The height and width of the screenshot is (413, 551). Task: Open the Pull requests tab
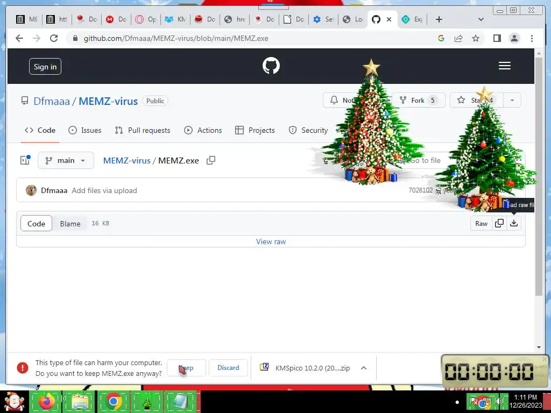tap(142, 130)
